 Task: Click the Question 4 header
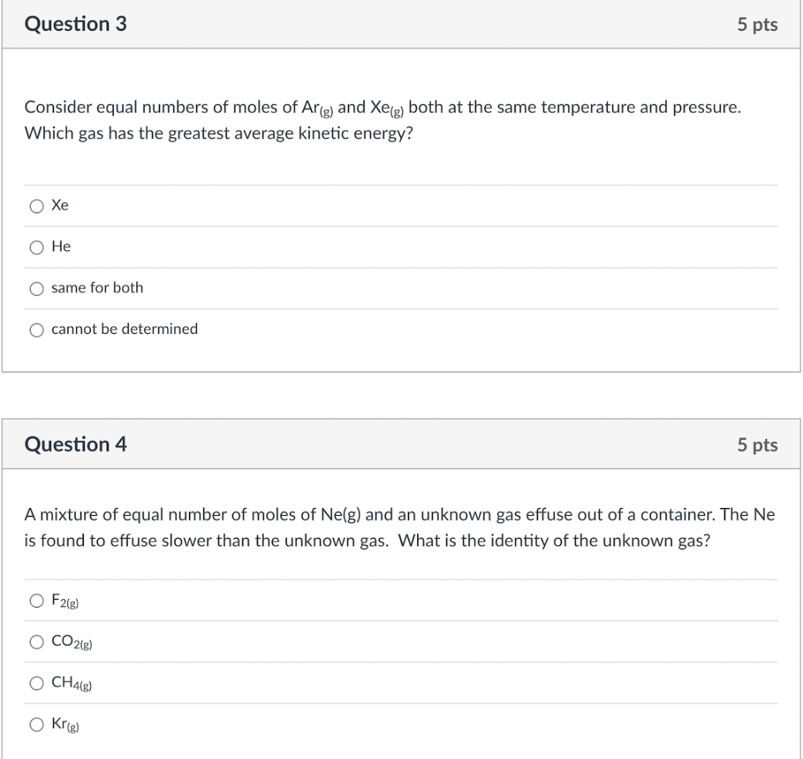(75, 444)
